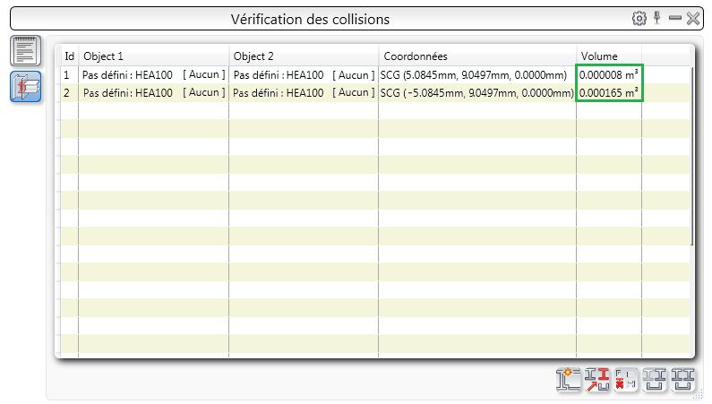Select the beam collision view icon
Image resolution: width=712 pixels, height=404 pixels.
pyautogui.click(x=26, y=87)
